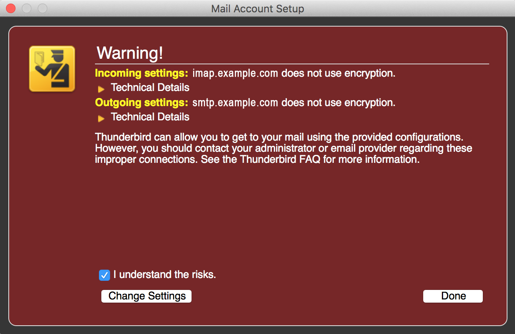Click the Warning! heading text

pyautogui.click(x=130, y=53)
